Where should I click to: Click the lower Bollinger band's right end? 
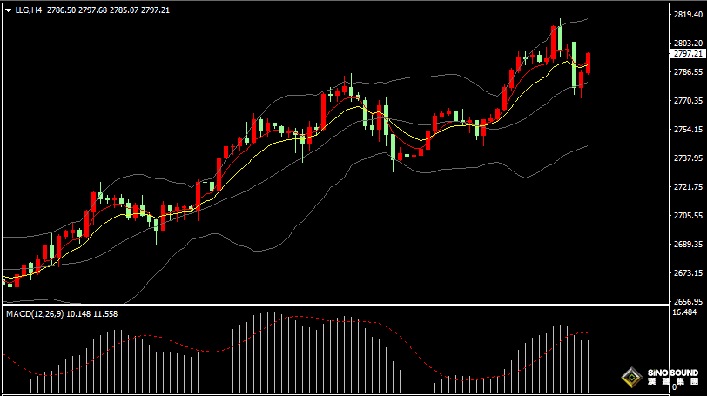pyautogui.click(x=587, y=146)
